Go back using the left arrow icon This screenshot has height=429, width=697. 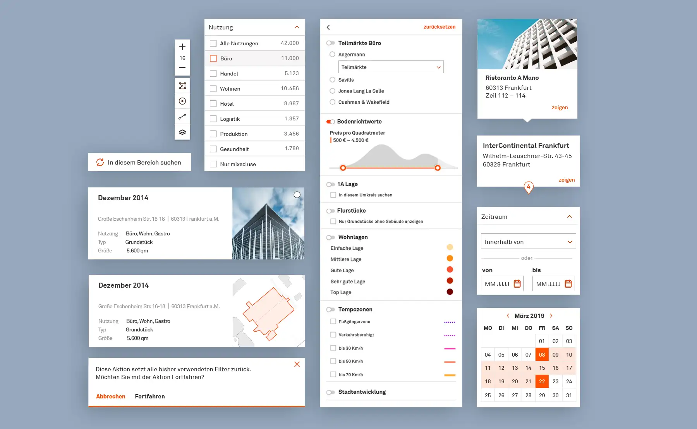328,27
